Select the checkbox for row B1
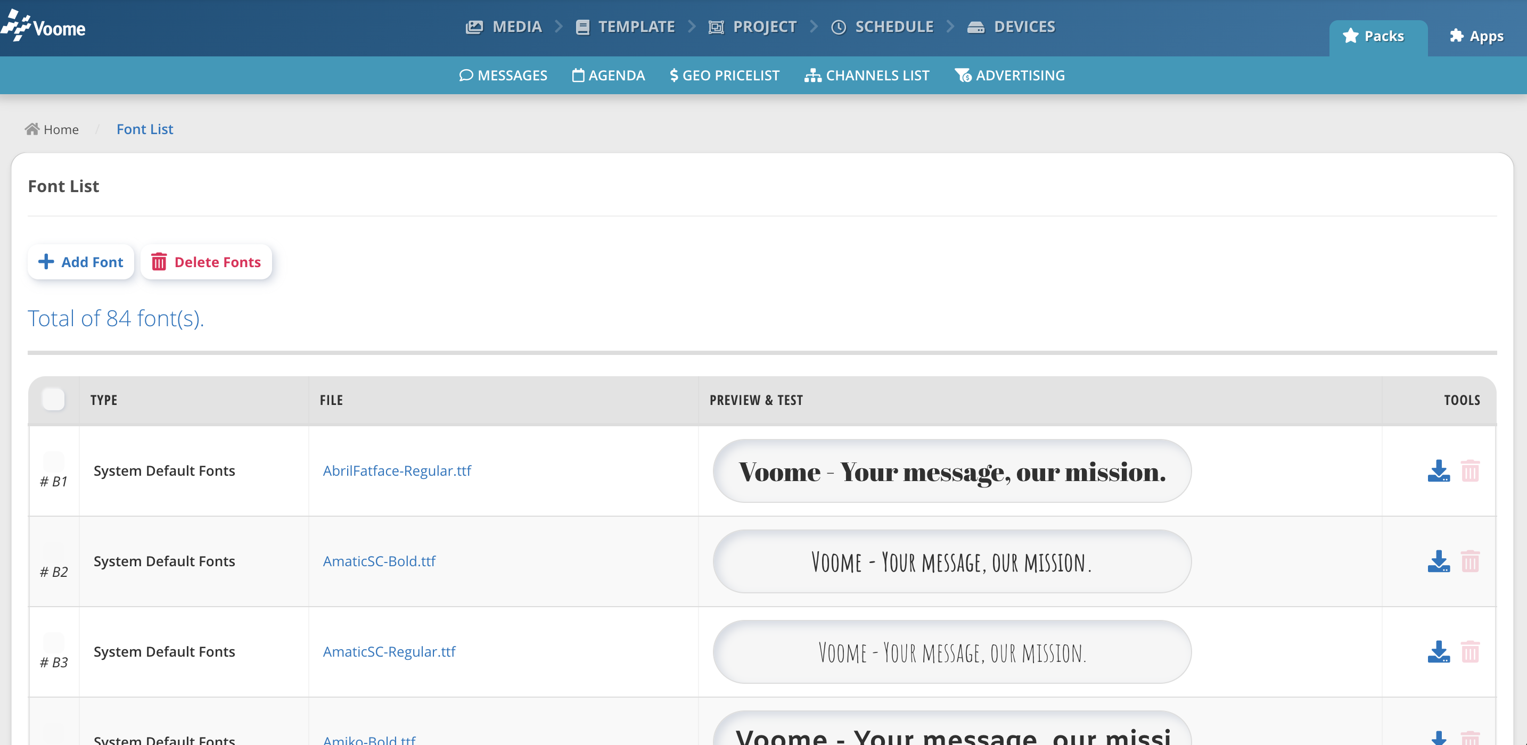Viewport: 1527px width, 745px height. pyautogui.click(x=53, y=461)
